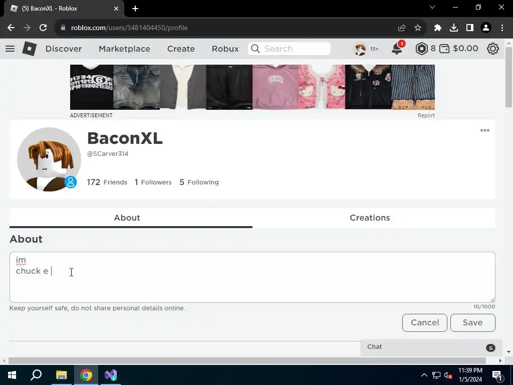Click the network tray icon
Viewport: 513px width, 385px height.
[436, 375]
